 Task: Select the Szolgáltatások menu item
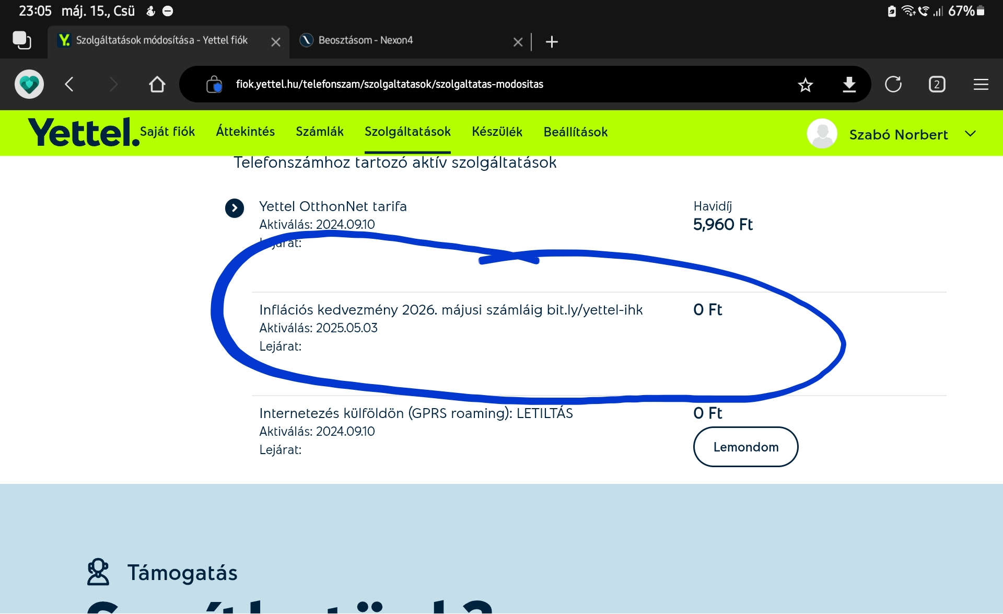click(407, 132)
